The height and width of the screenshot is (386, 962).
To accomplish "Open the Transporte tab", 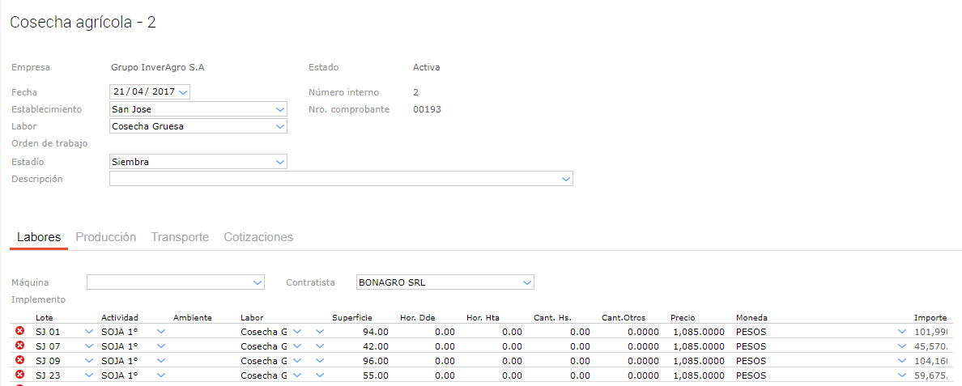I will [x=180, y=237].
